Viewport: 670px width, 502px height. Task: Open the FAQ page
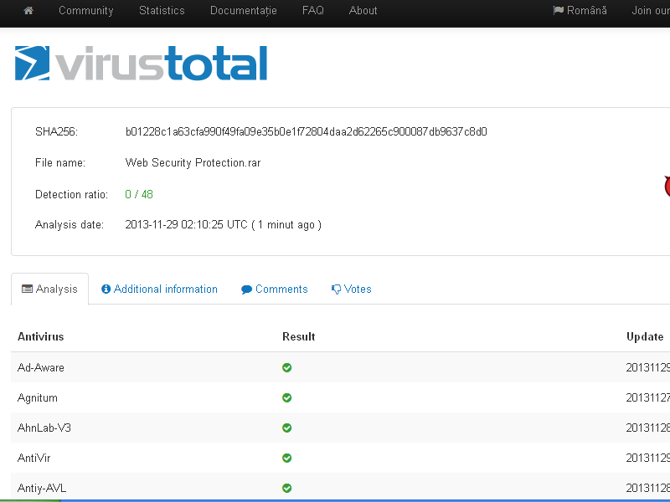click(x=312, y=11)
